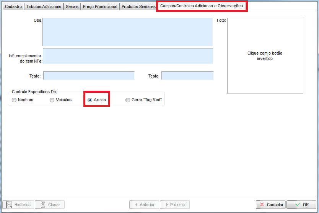Open the Seriais tab
The height and width of the screenshot is (213, 319).
[72, 6]
